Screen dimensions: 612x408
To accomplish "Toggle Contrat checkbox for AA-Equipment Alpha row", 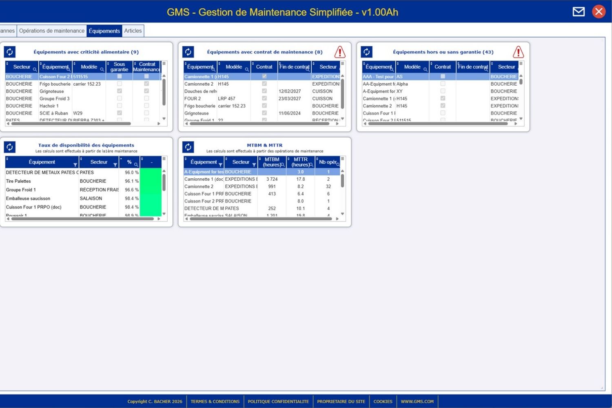I will pyautogui.click(x=443, y=84).
